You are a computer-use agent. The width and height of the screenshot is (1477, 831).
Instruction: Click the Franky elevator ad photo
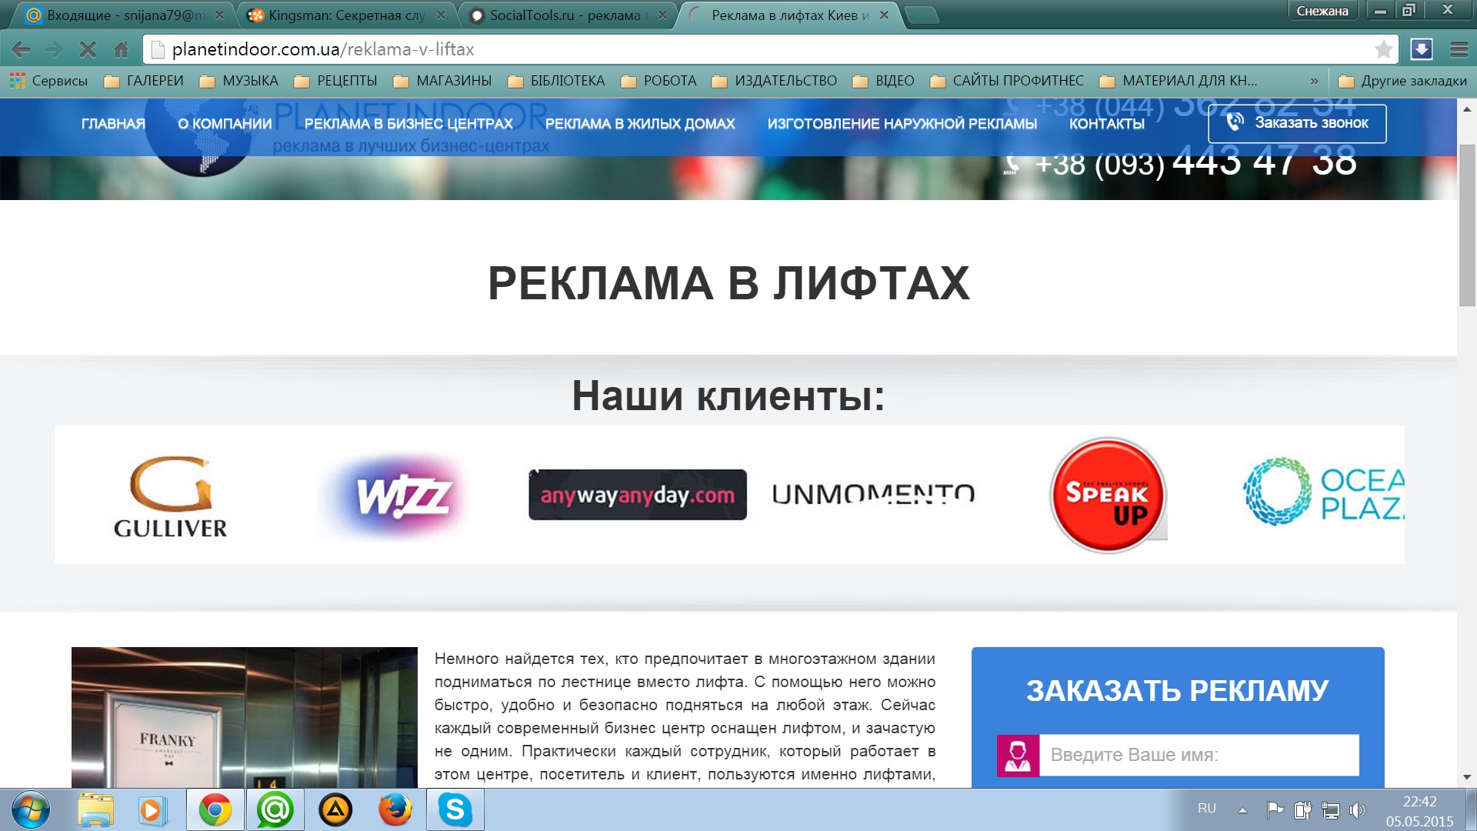point(245,717)
